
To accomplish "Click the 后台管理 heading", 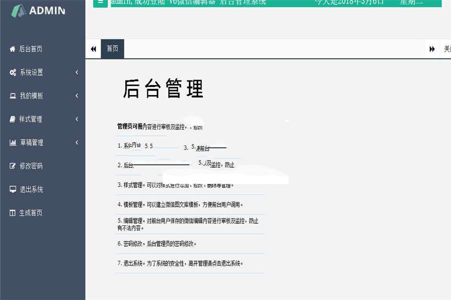I will [163, 88].
